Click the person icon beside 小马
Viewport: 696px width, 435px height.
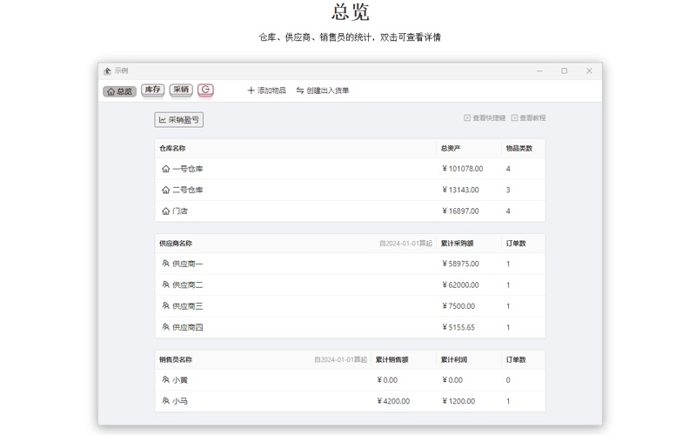165,401
